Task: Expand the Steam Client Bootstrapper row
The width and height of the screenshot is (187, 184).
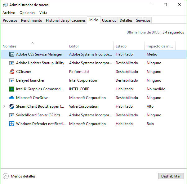Action: [4, 106]
